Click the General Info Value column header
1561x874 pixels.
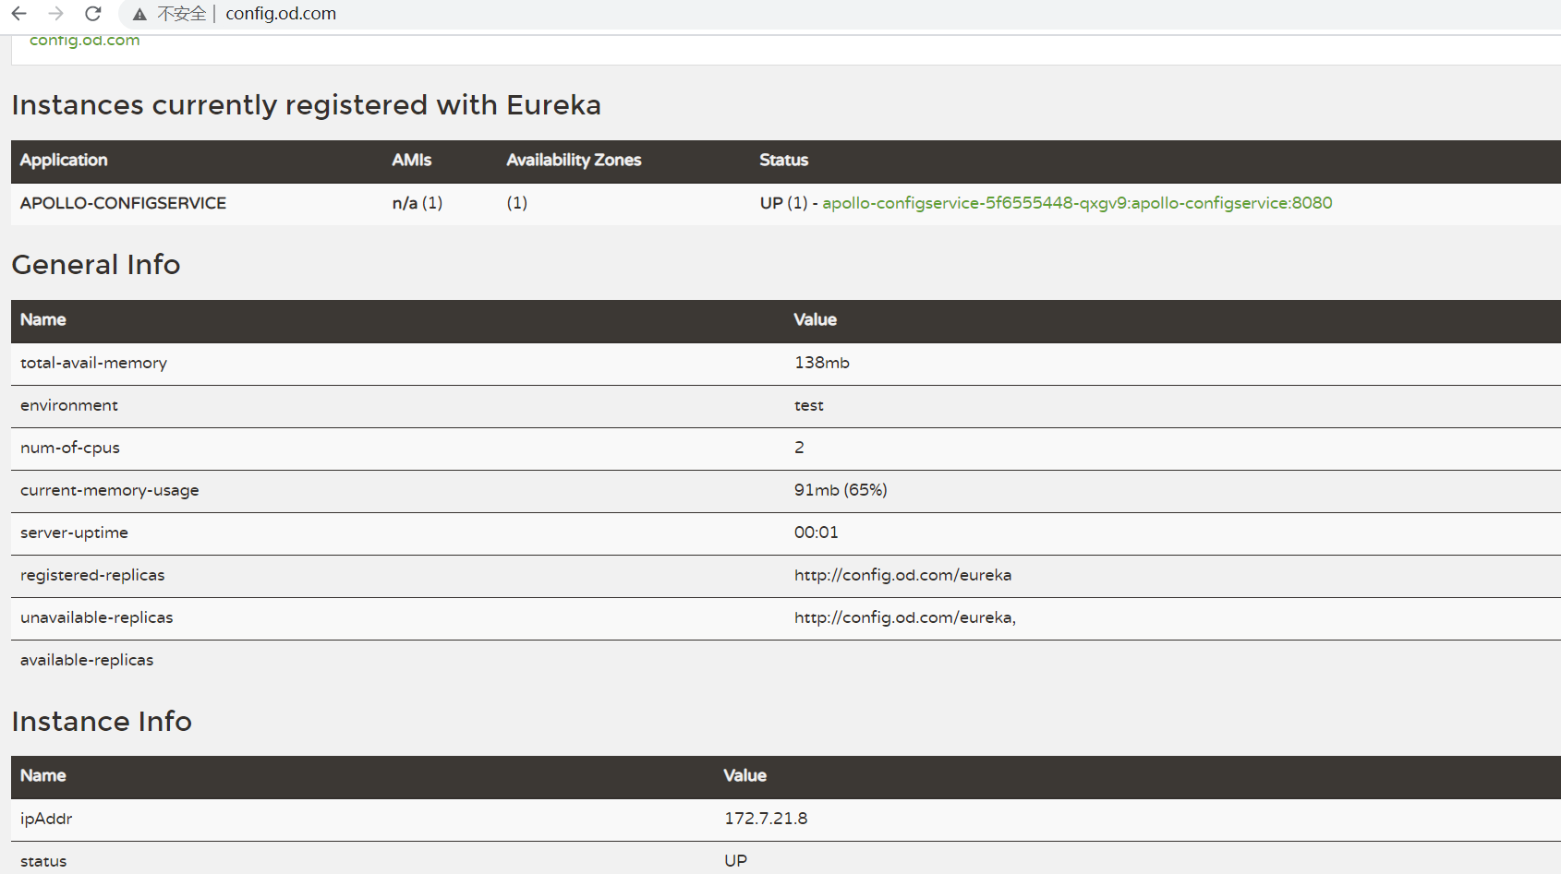[x=815, y=319]
